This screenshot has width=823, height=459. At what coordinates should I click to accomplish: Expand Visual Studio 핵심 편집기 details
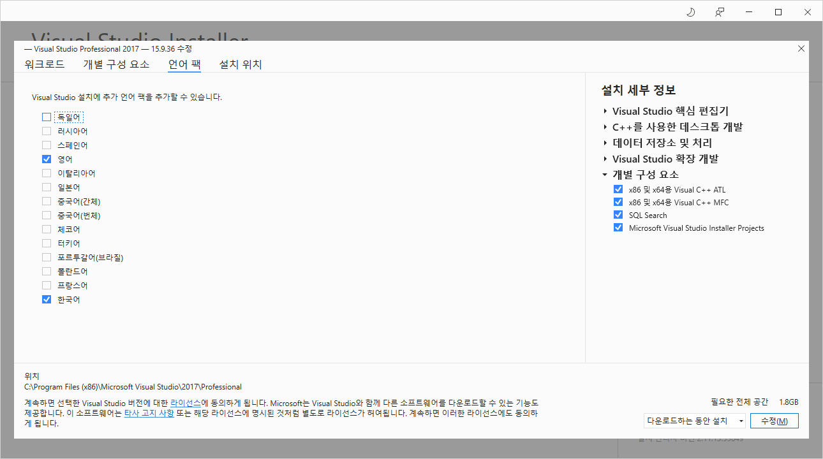click(605, 111)
